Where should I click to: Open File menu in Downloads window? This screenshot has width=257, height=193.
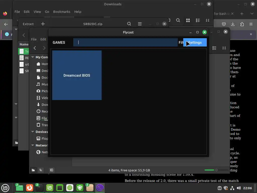(x=17, y=12)
